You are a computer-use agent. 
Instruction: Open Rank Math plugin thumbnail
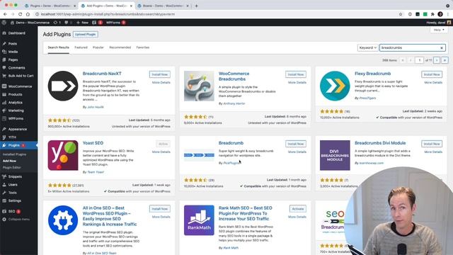coord(199,220)
